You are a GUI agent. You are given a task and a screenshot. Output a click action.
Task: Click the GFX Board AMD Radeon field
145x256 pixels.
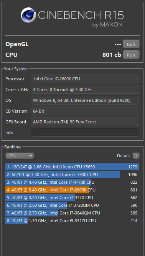coord(85,122)
